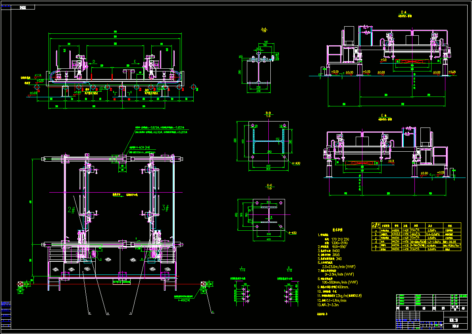
Task: Click the drawing name cell in the title block
Action: coord(455,321)
